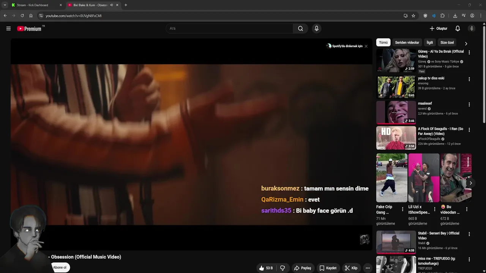This screenshot has height=273, width=486.
Task: Open options for A Flock Of Seagulls video
Action: pos(469,130)
